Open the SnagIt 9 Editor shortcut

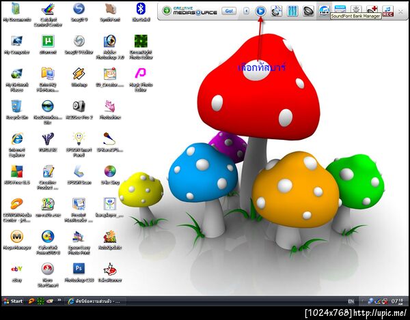click(79, 45)
